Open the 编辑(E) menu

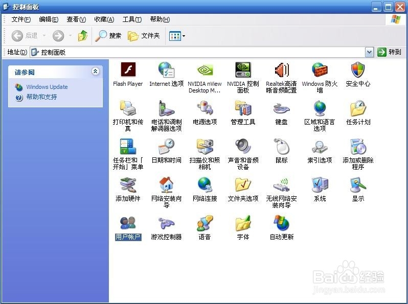click(49, 19)
